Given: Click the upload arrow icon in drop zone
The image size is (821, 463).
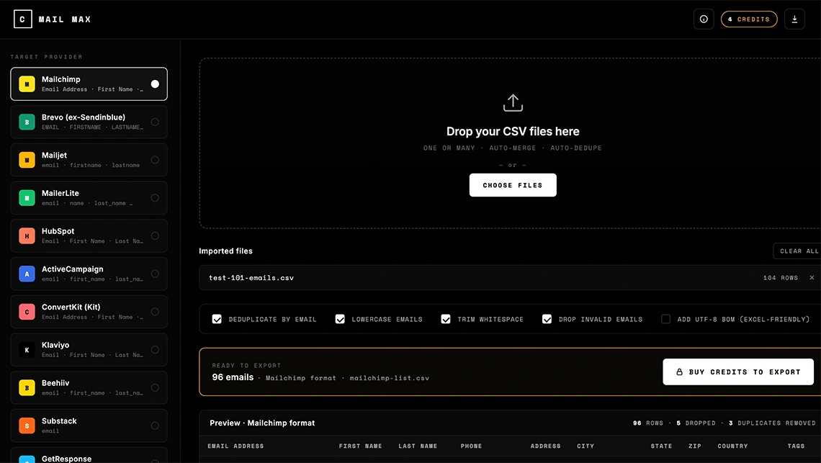Looking at the screenshot, I should 513,103.
